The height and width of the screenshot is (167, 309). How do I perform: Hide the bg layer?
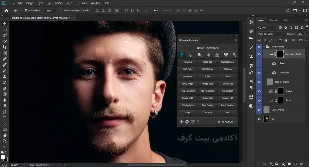coord(259,119)
